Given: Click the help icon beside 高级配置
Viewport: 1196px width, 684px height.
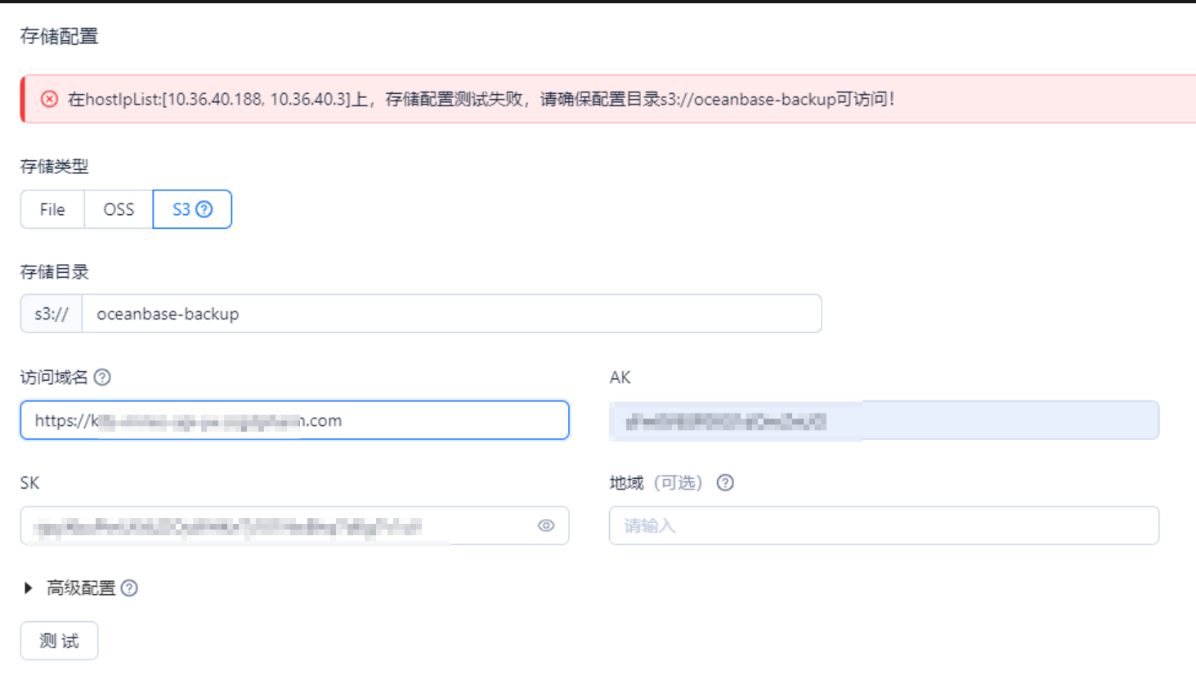Looking at the screenshot, I should coord(129,588).
